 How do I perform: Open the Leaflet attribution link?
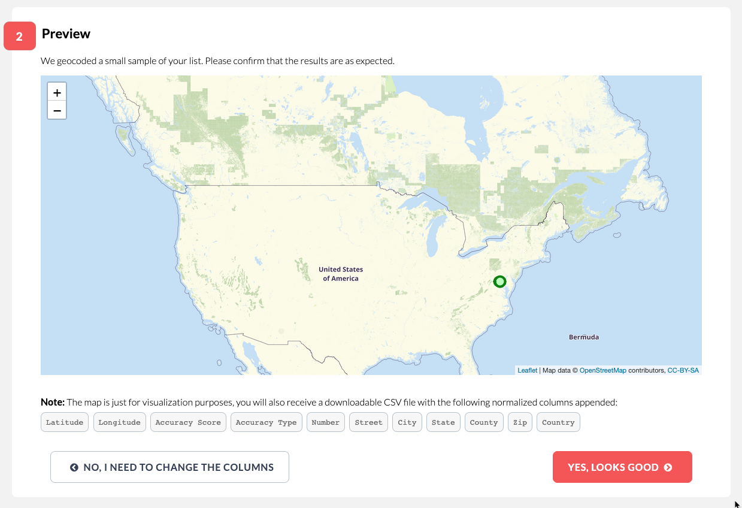coord(527,370)
